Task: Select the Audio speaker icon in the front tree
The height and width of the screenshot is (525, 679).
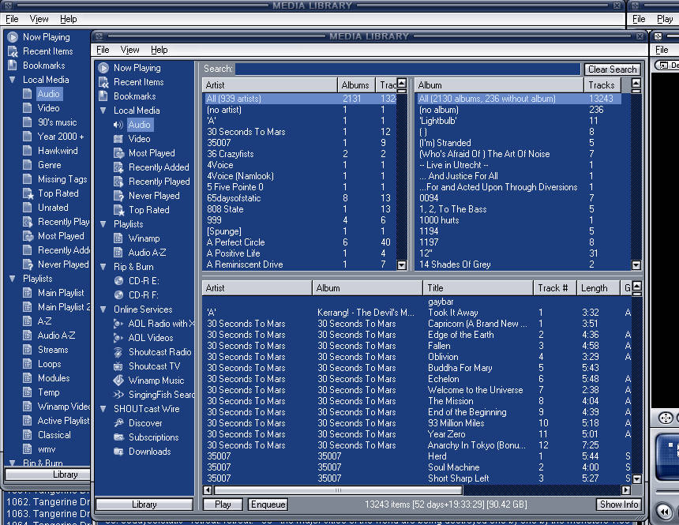Action: (x=118, y=125)
